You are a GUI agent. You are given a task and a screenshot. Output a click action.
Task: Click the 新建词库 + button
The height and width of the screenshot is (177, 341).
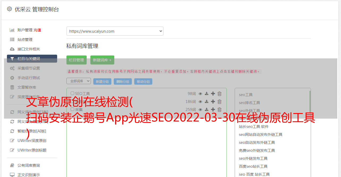pos(102,60)
